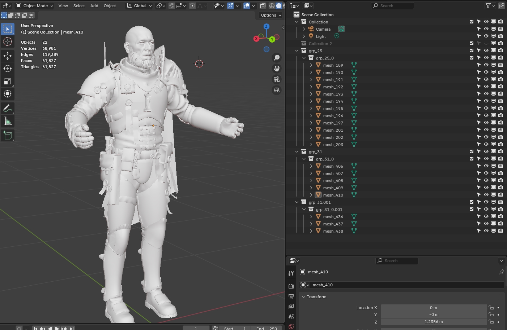Toggle camera view in viewport
Screen dimensions: 507x330
click(277, 79)
